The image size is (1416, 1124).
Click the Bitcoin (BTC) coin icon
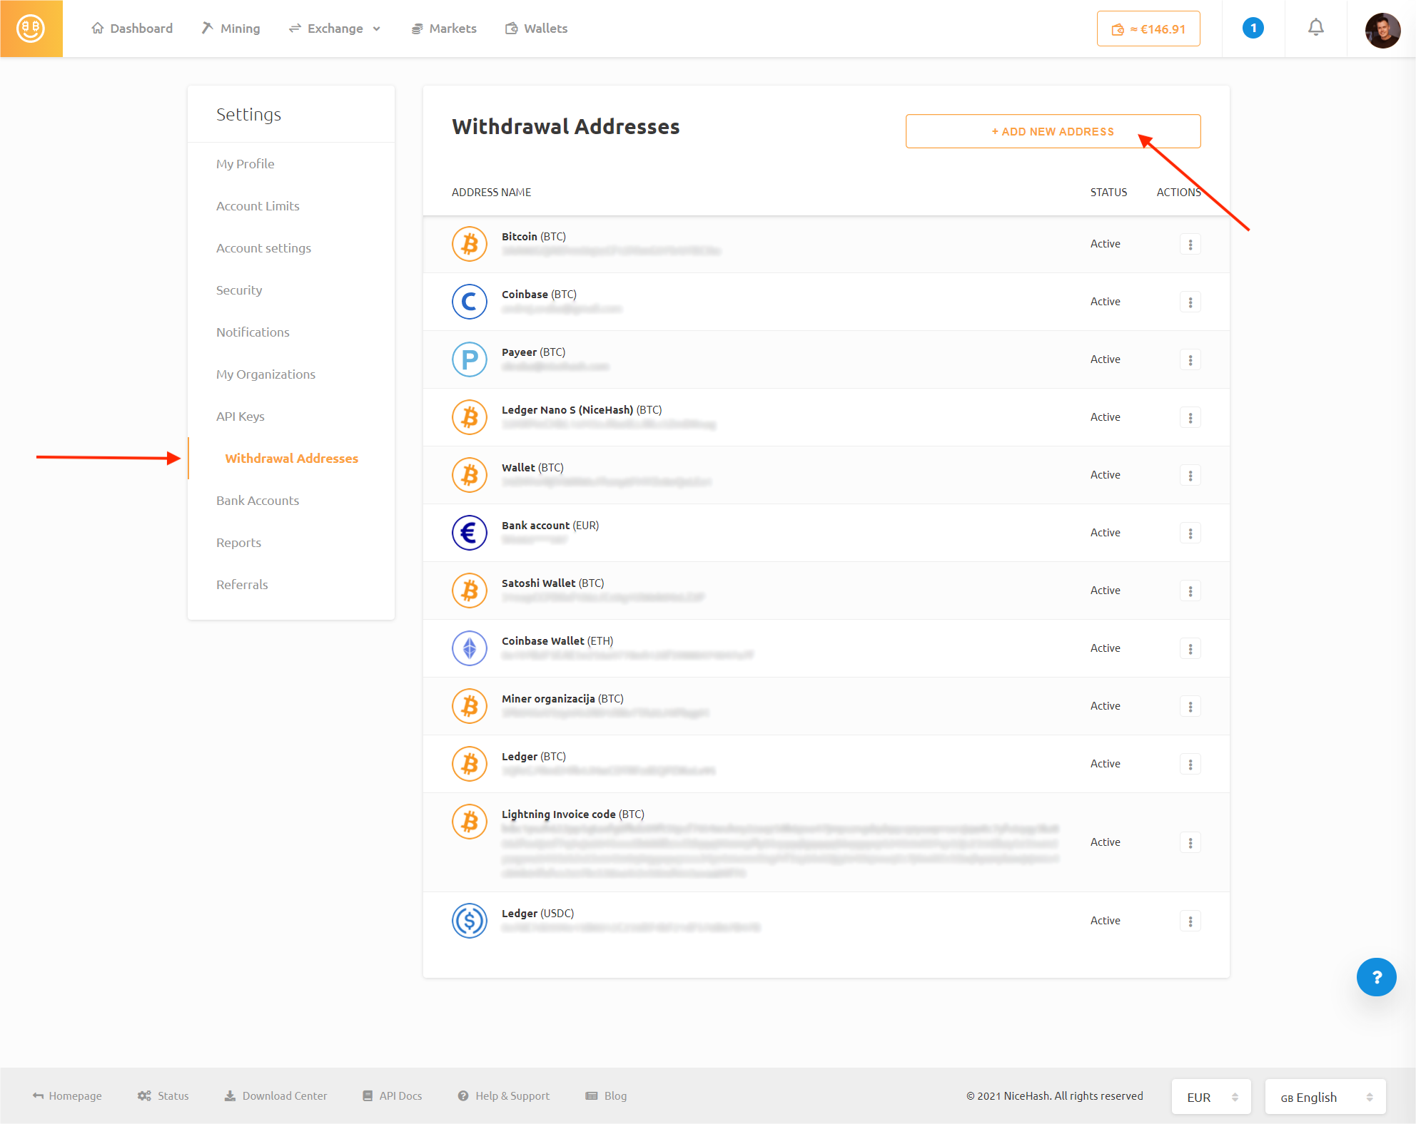[469, 244]
